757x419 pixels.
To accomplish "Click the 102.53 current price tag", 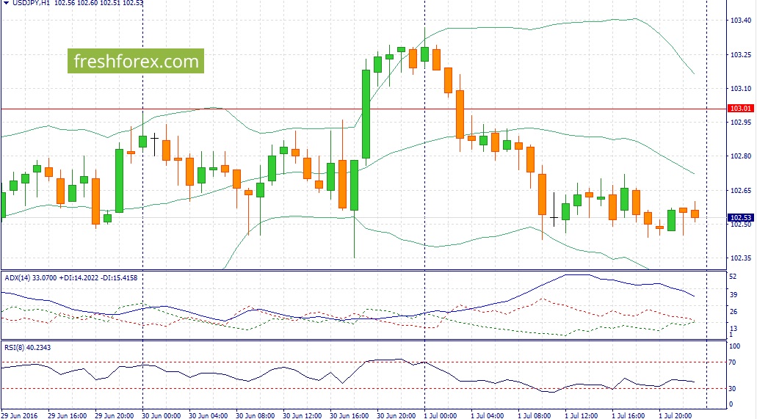I will coord(739,218).
